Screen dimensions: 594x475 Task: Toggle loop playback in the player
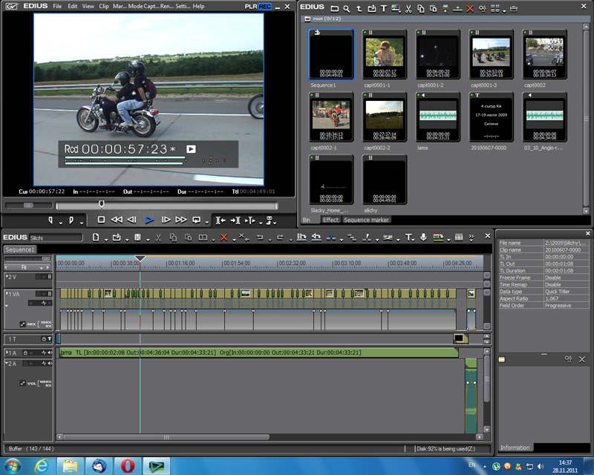tap(196, 220)
